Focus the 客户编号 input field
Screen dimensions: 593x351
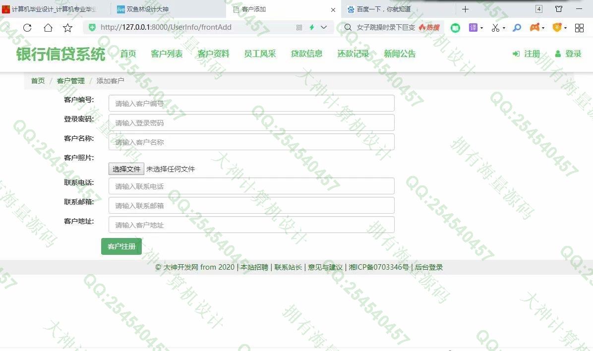click(251, 103)
